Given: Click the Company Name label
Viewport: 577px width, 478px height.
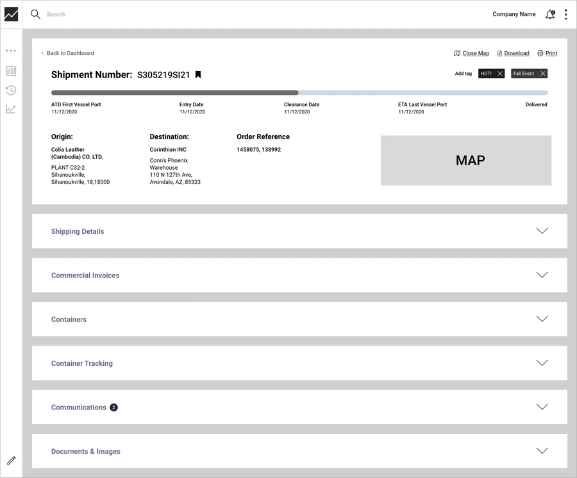Looking at the screenshot, I should click(x=514, y=14).
